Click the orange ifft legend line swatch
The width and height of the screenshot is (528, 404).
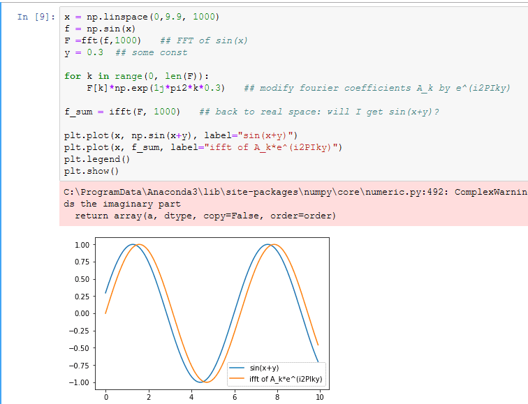click(236, 379)
